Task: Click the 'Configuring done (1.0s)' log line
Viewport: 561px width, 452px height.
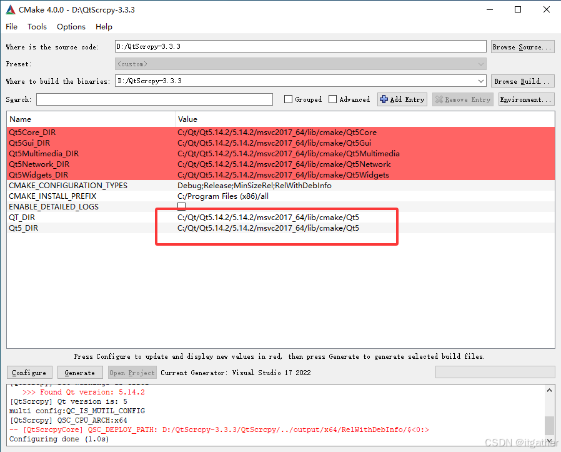Action: pos(59,439)
